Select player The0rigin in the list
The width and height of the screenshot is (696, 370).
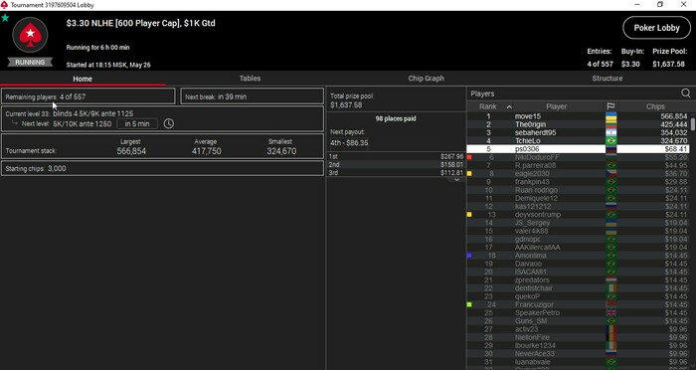578,124
